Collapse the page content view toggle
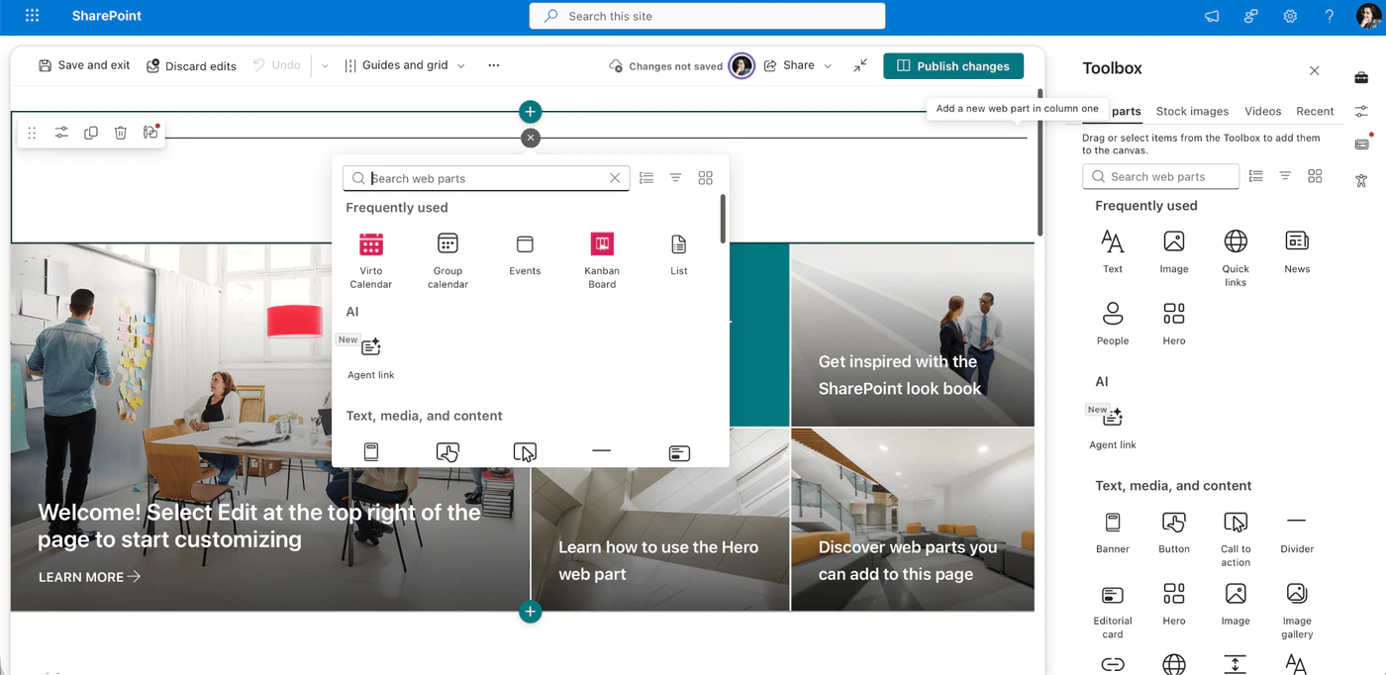This screenshot has width=1386, height=675. [x=860, y=65]
